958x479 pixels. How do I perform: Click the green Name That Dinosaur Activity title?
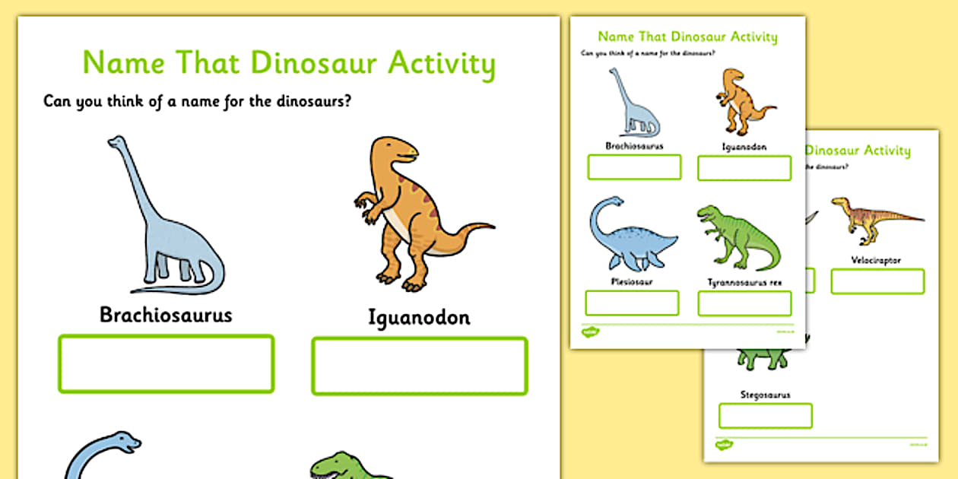click(289, 64)
